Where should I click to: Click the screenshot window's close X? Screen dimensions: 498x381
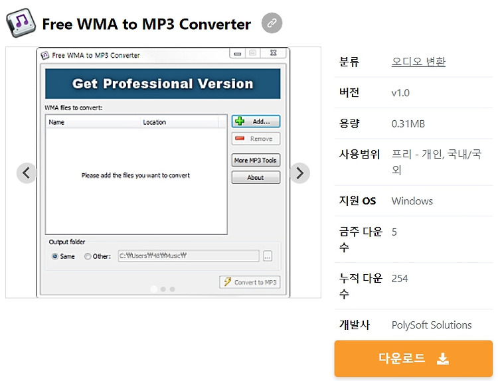pyautogui.click(x=273, y=52)
